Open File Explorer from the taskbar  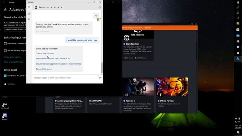(238, 23)
